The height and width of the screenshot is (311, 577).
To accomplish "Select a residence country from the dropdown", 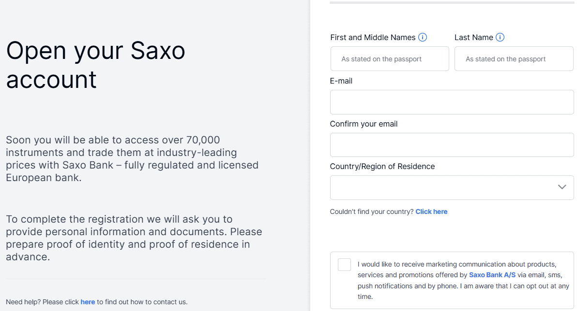I will coord(452,187).
